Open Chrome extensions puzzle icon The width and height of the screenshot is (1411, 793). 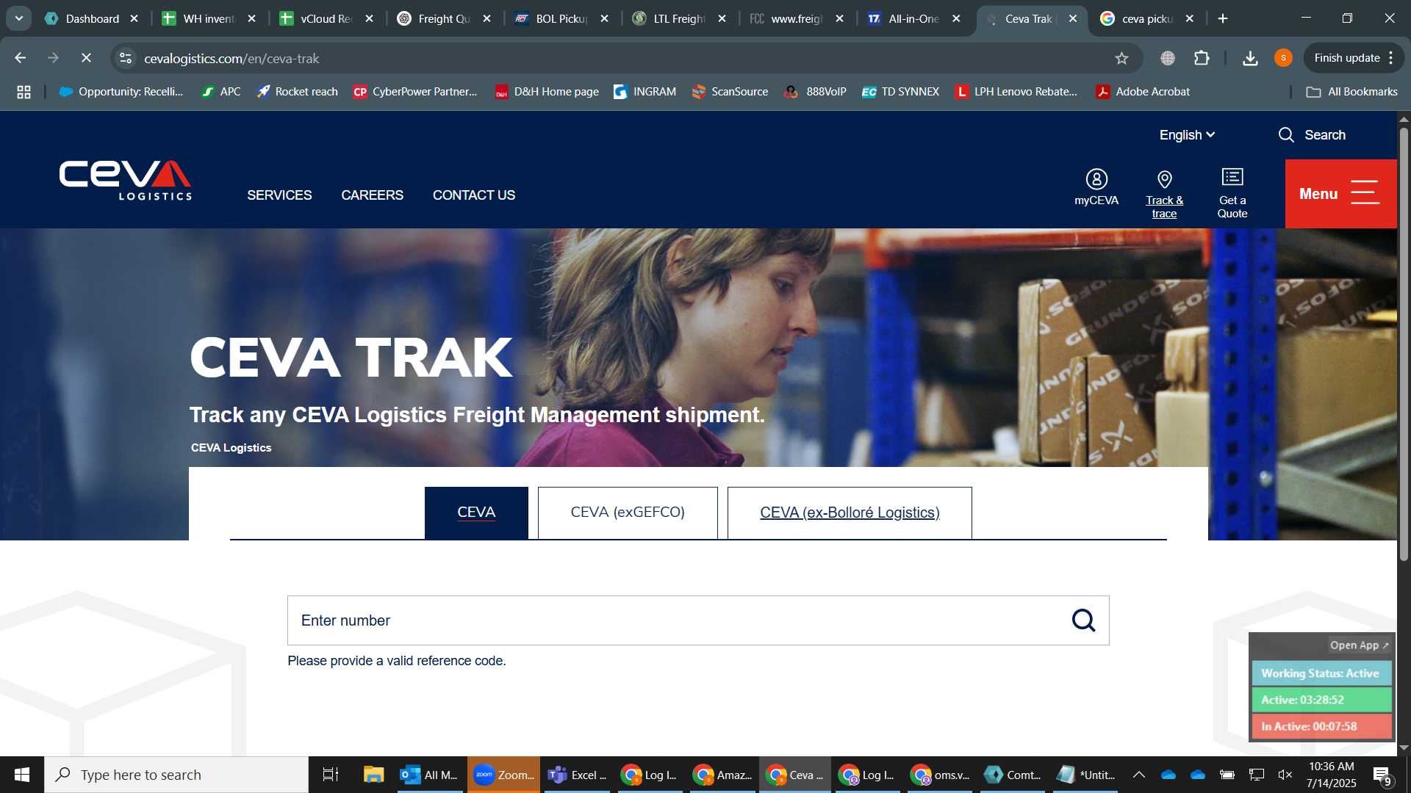pyautogui.click(x=1202, y=58)
